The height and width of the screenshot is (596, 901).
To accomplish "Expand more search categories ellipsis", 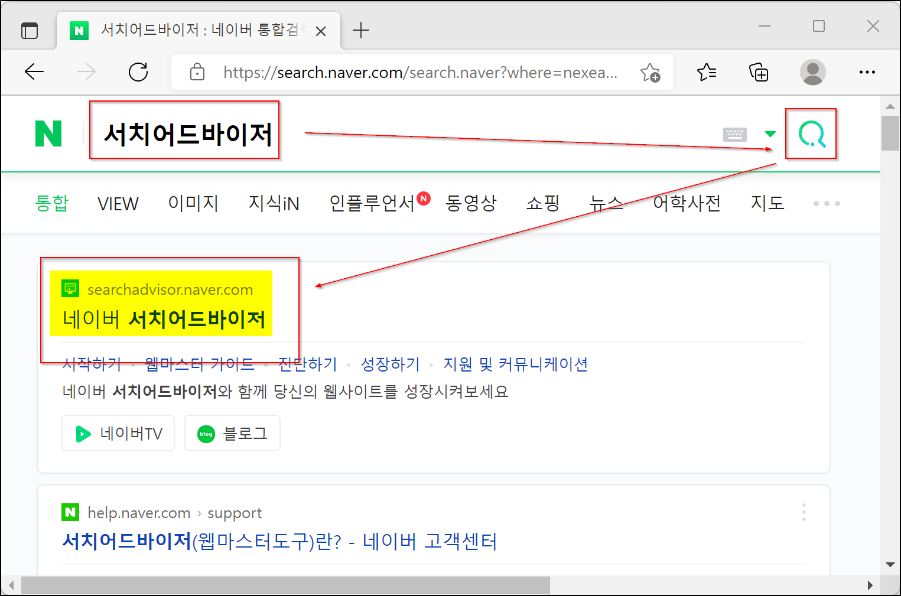I will [x=827, y=203].
